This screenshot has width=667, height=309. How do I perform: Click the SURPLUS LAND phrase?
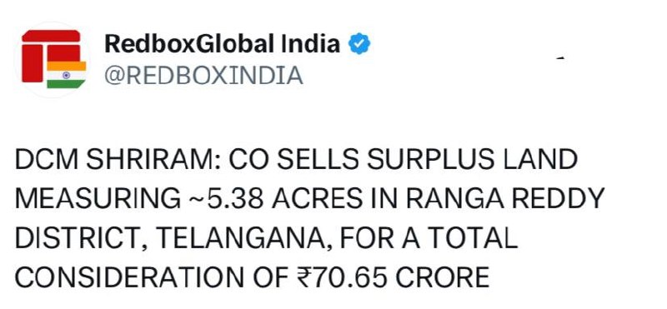point(473,160)
